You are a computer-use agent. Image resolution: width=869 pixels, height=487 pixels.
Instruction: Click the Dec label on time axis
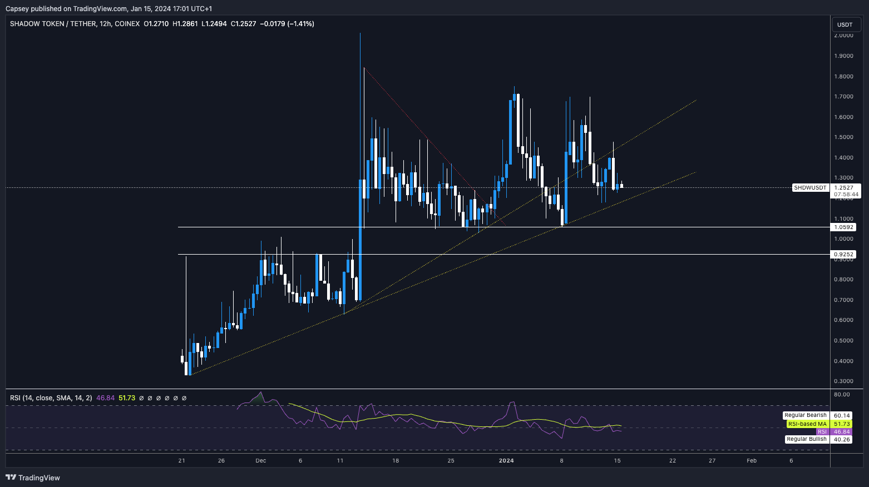point(261,461)
